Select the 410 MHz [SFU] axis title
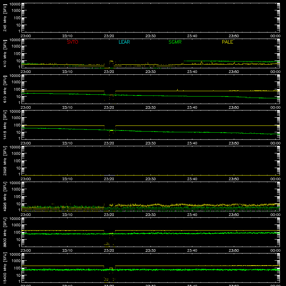 click(x=5, y=53)
